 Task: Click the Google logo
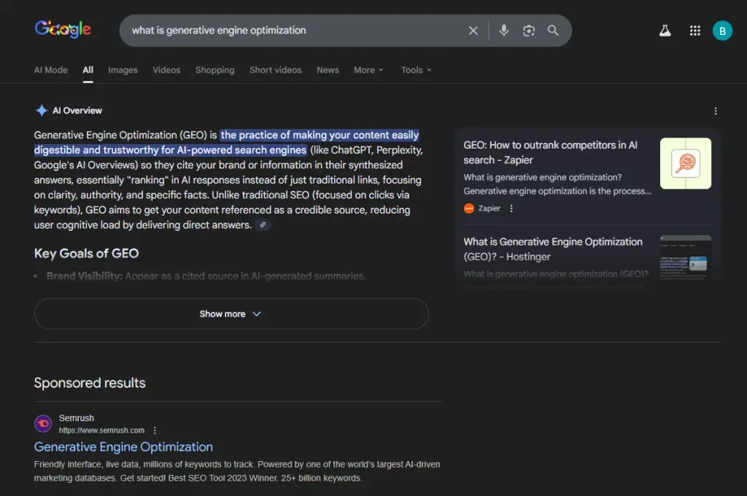click(x=63, y=30)
